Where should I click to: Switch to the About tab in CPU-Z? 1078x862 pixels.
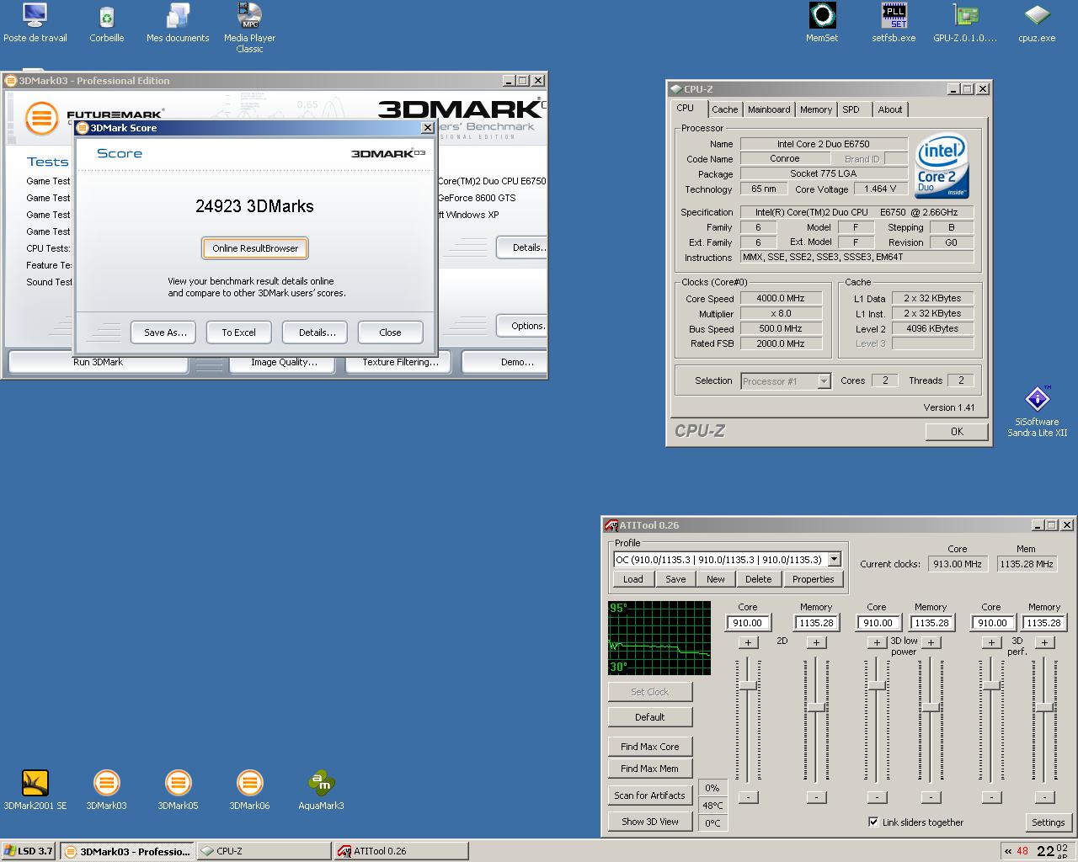tap(890, 109)
